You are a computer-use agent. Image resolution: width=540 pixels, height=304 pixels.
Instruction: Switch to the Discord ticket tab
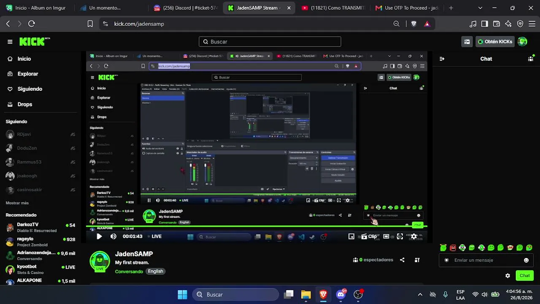pos(186,8)
